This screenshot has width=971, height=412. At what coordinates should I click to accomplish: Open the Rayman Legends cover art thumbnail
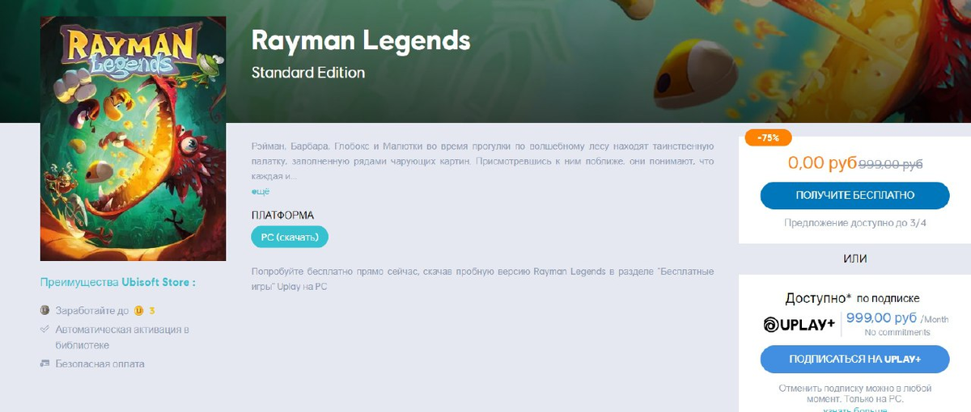[x=133, y=139]
